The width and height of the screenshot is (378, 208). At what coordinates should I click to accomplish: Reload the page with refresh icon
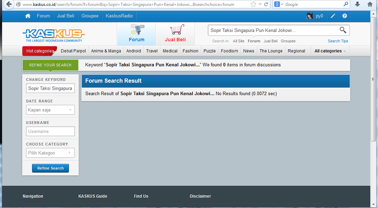click(266, 4)
